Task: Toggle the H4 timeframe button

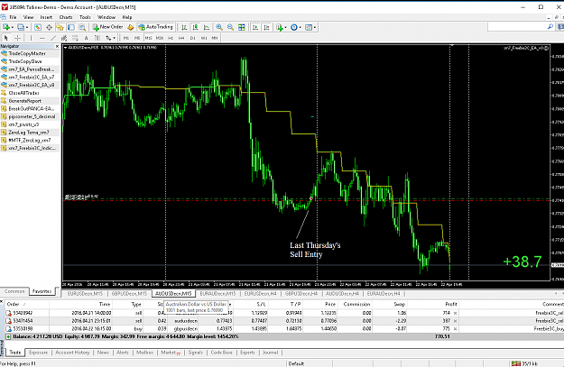Action: point(181,38)
